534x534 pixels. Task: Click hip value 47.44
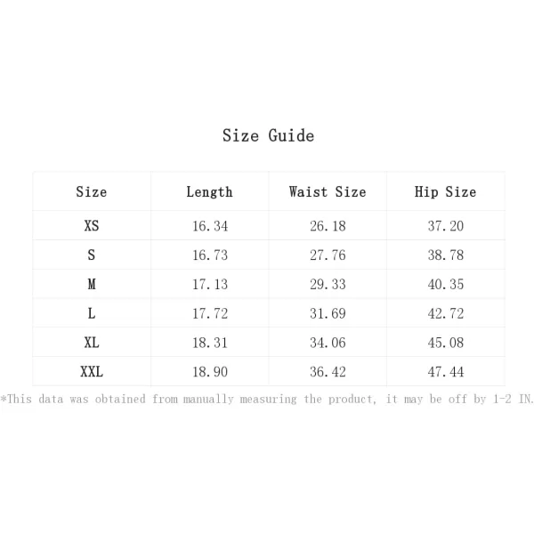446,371
